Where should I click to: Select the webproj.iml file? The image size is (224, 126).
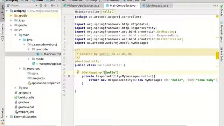click(26, 112)
